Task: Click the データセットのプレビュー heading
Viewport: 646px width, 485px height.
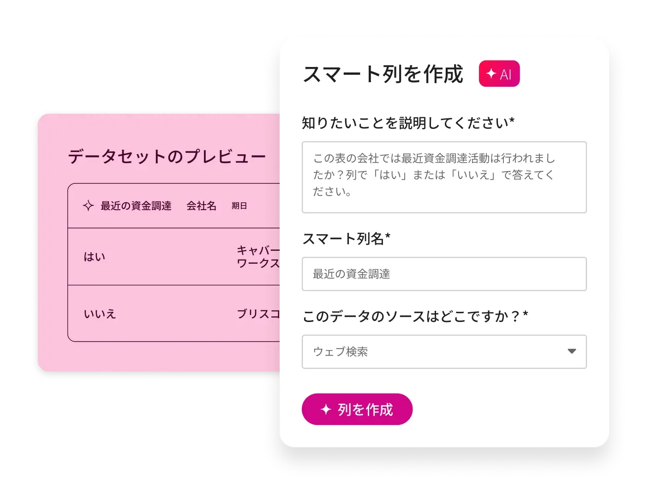Action: [x=167, y=157]
